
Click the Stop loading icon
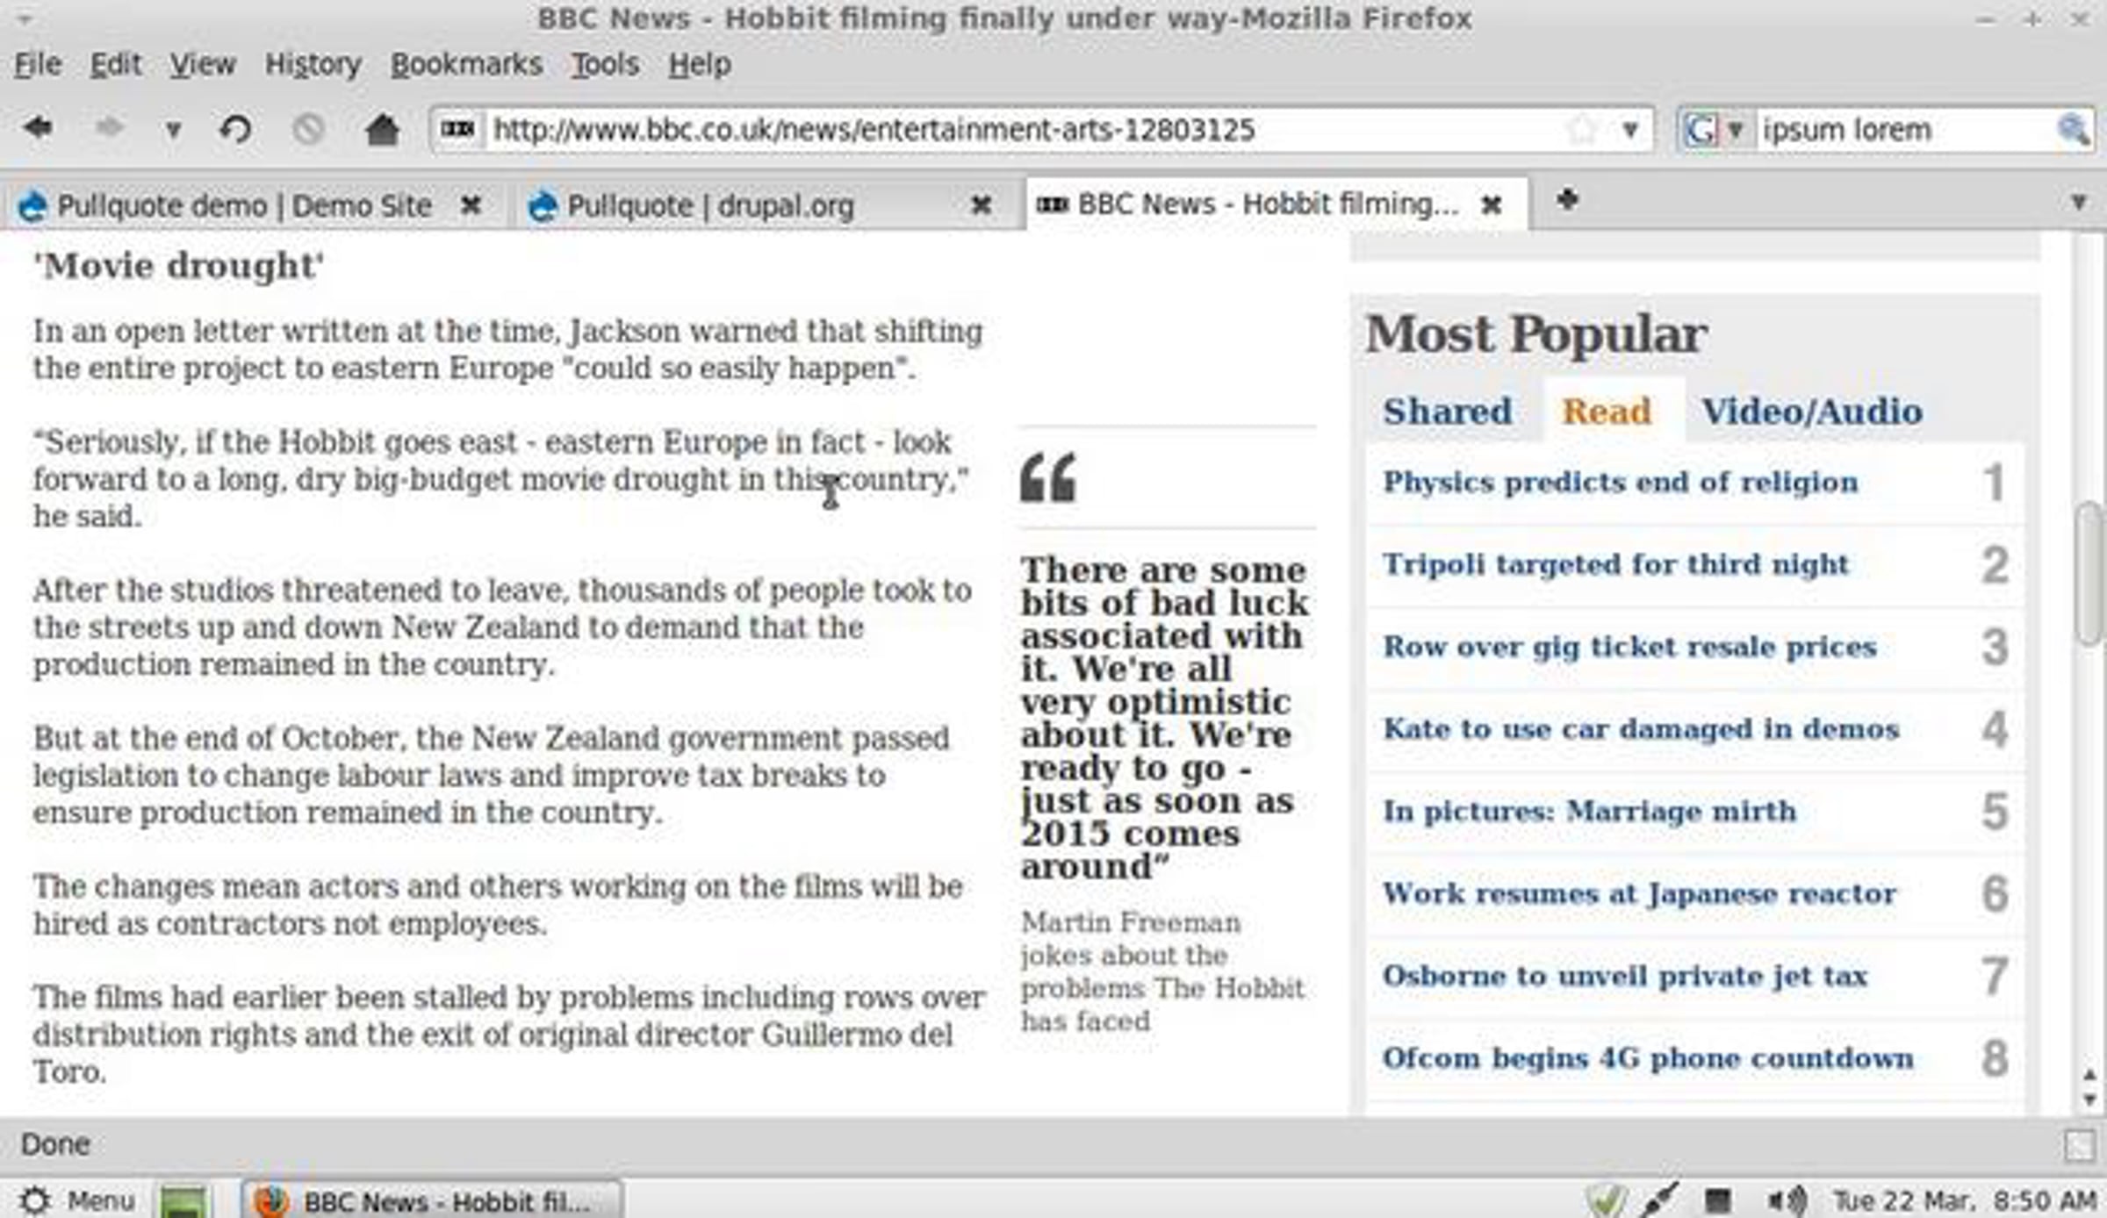pyautogui.click(x=308, y=130)
